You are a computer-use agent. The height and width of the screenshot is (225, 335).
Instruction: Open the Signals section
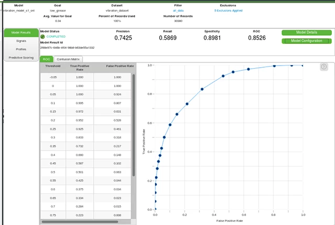tap(21, 41)
